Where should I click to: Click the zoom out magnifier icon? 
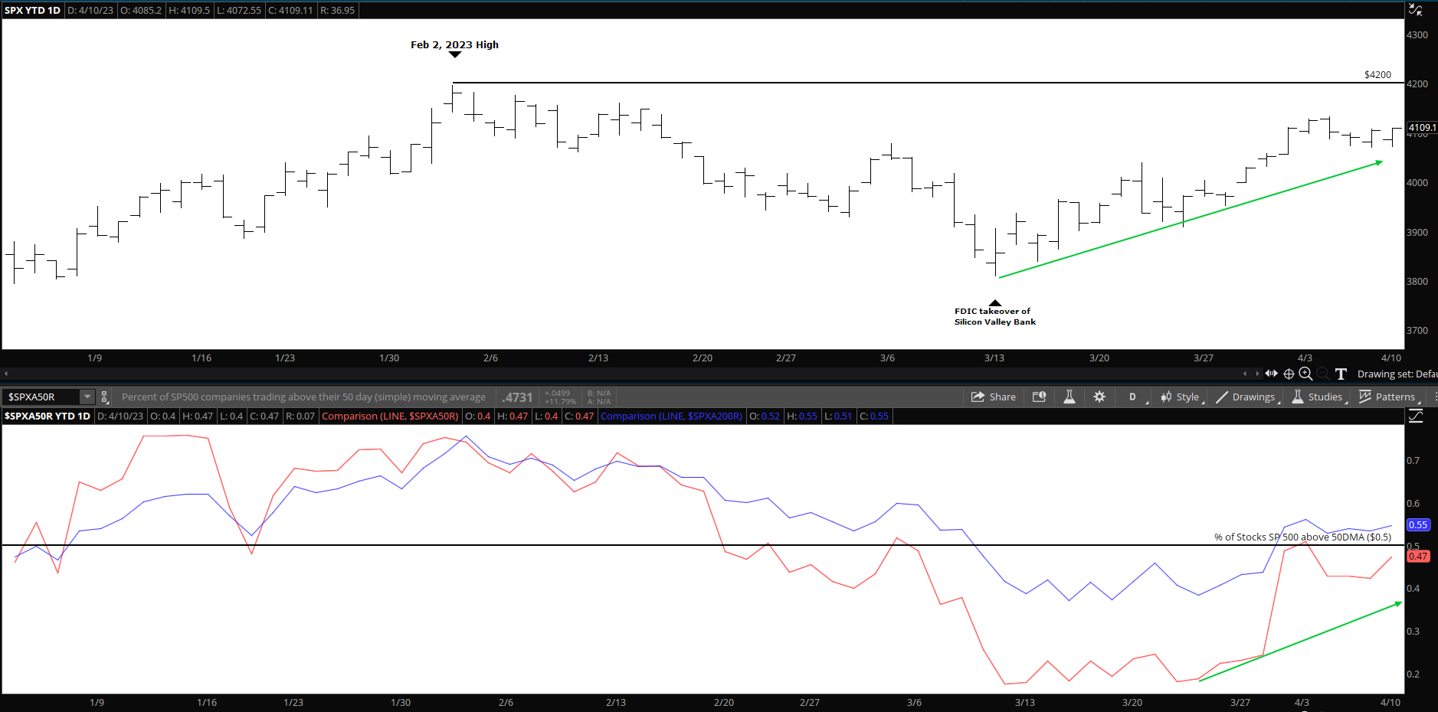click(x=1322, y=374)
